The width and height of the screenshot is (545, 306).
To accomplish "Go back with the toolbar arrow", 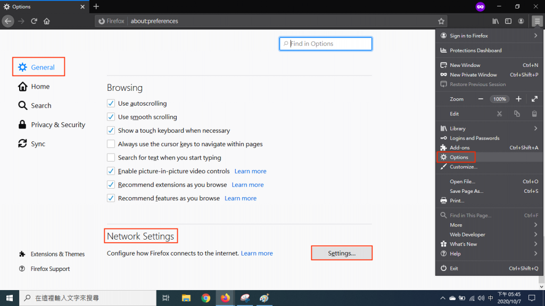I will [7, 21].
